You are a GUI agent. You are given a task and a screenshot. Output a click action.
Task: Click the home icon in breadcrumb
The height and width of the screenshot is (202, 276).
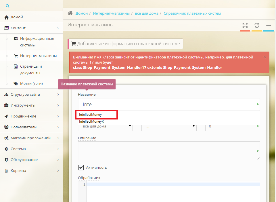tap(70, 13)
